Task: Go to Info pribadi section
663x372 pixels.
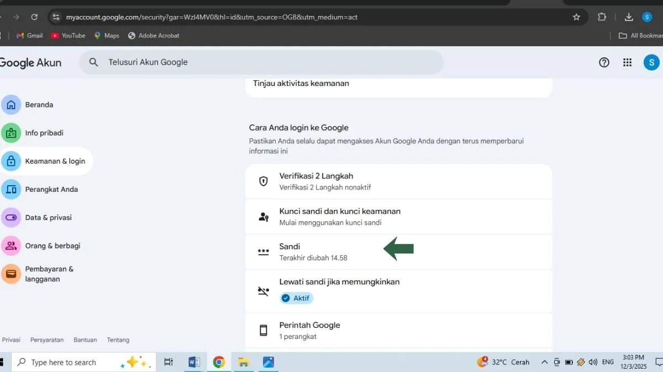Action: point(44,133)
